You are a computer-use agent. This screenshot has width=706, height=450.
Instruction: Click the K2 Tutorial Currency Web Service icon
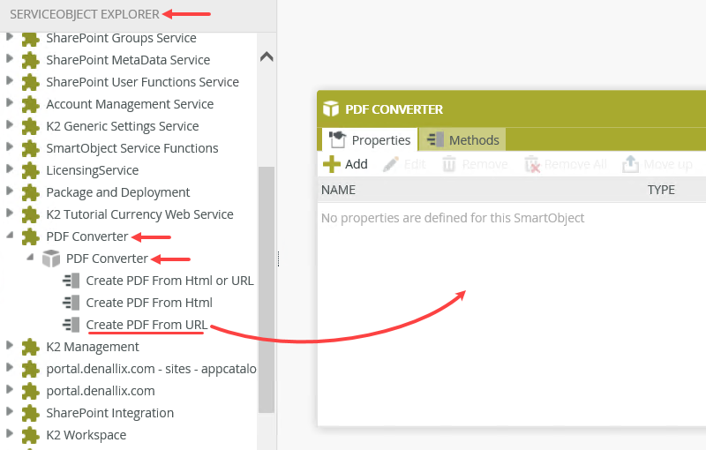click(31, 214)
